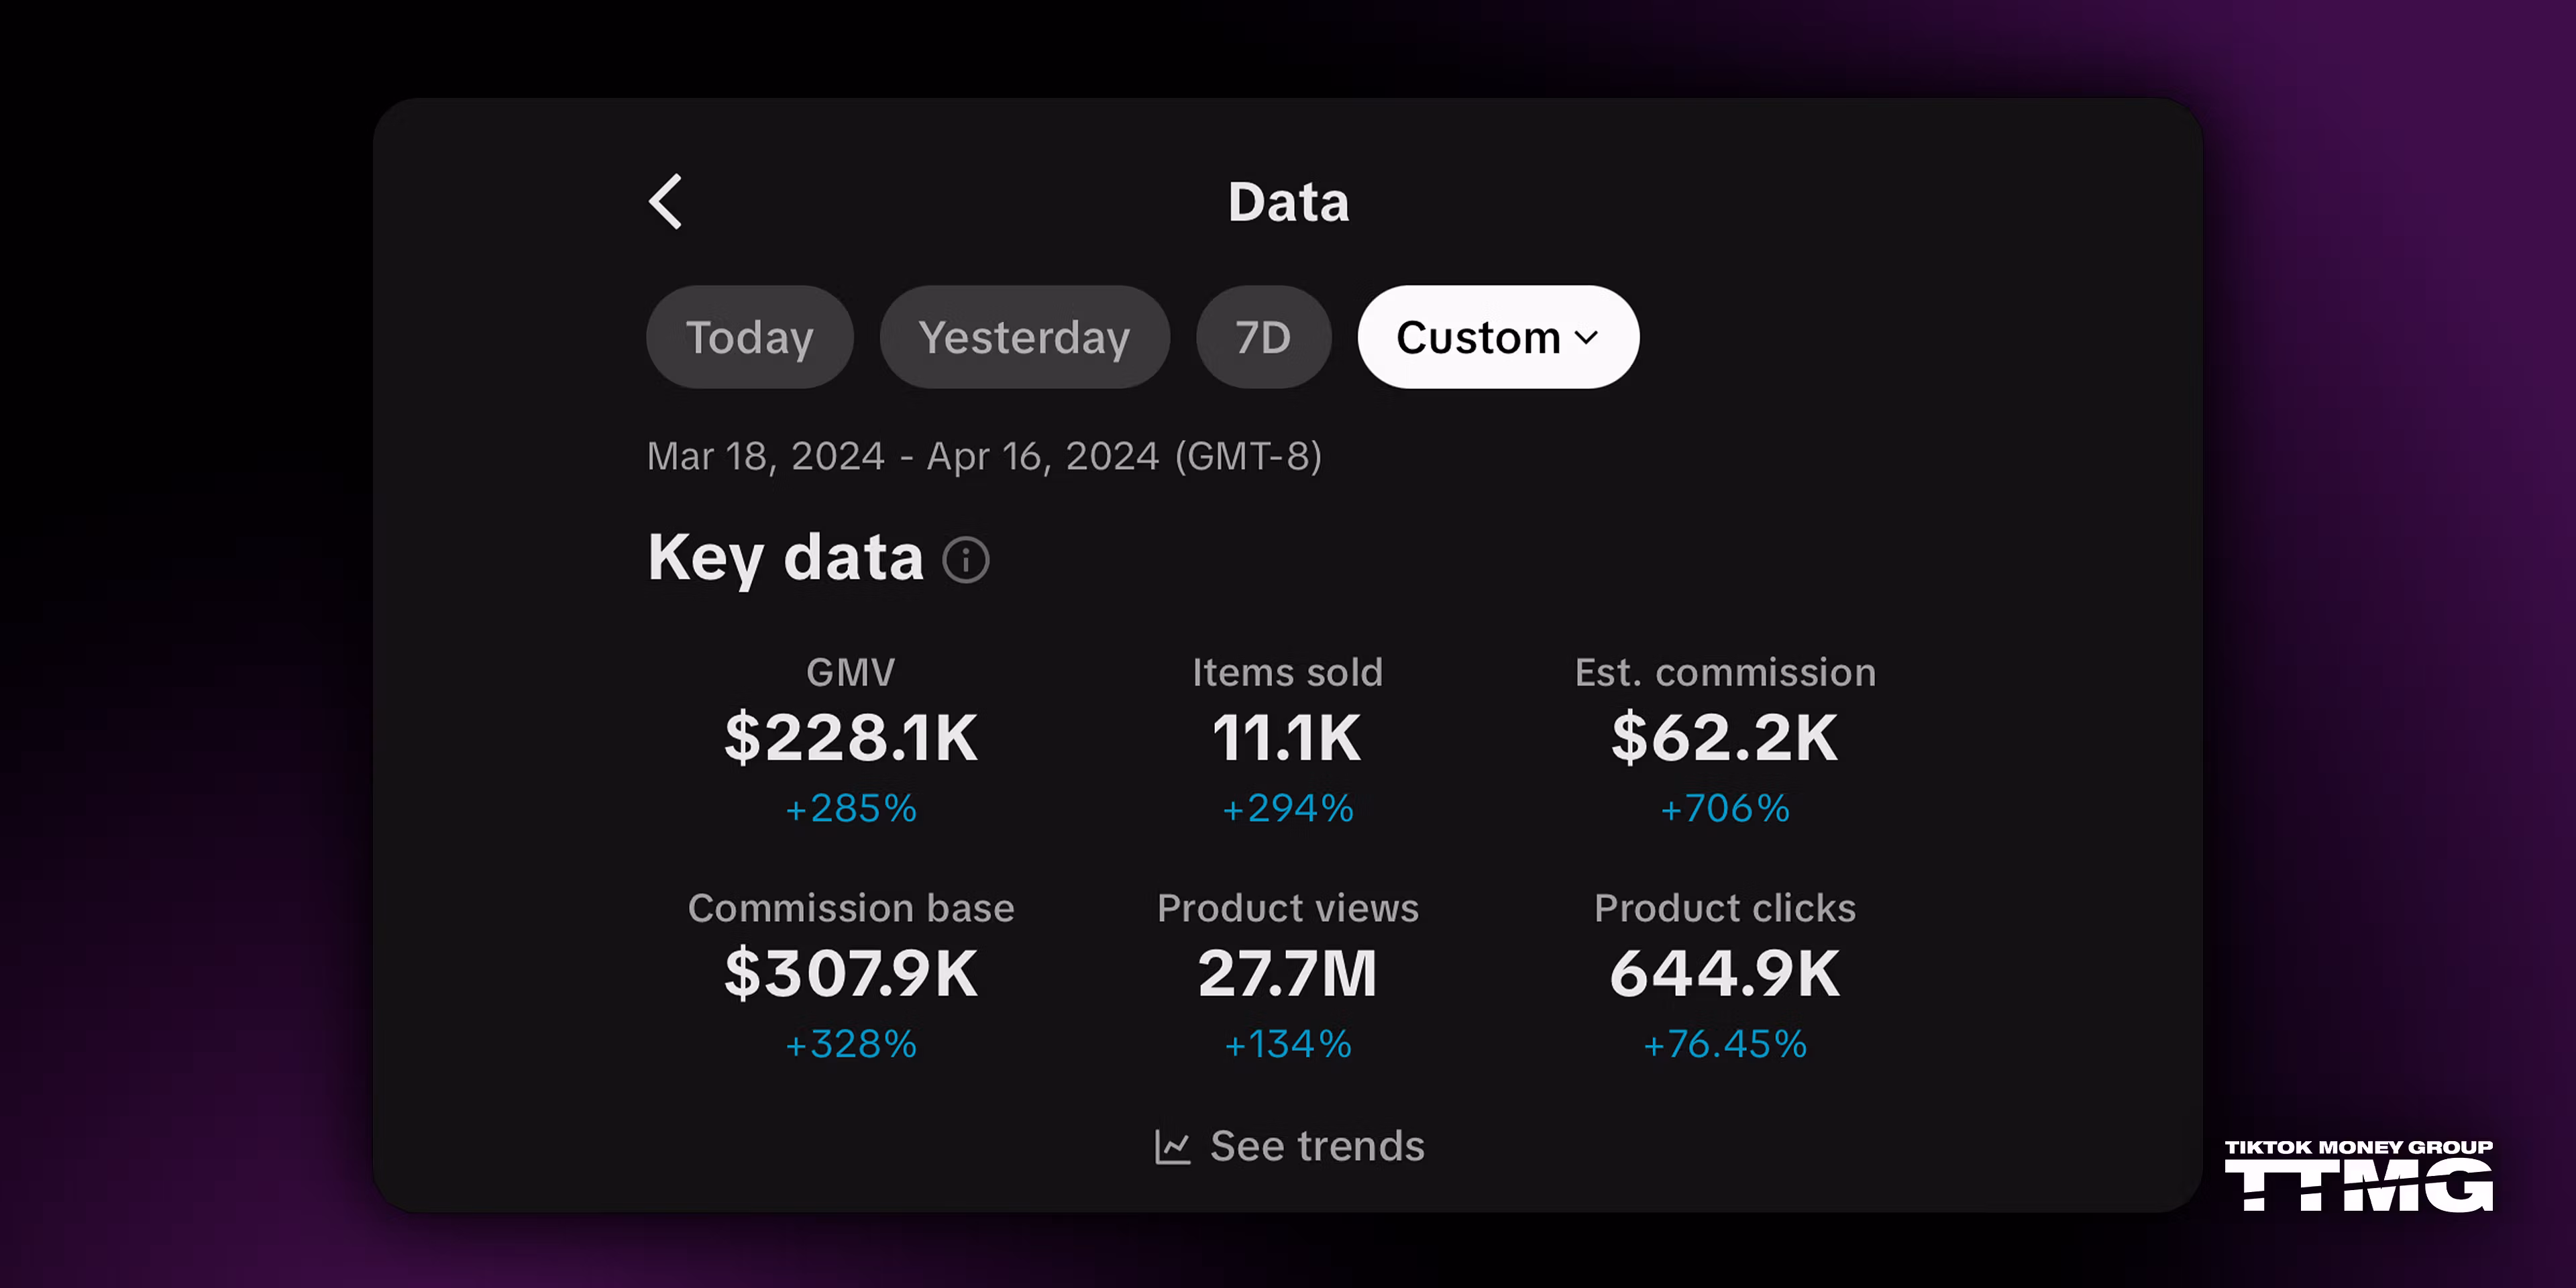Screen dimensions: 2576x1288
Task: Click the back arrow icon
Action: [x=666, y=202]
